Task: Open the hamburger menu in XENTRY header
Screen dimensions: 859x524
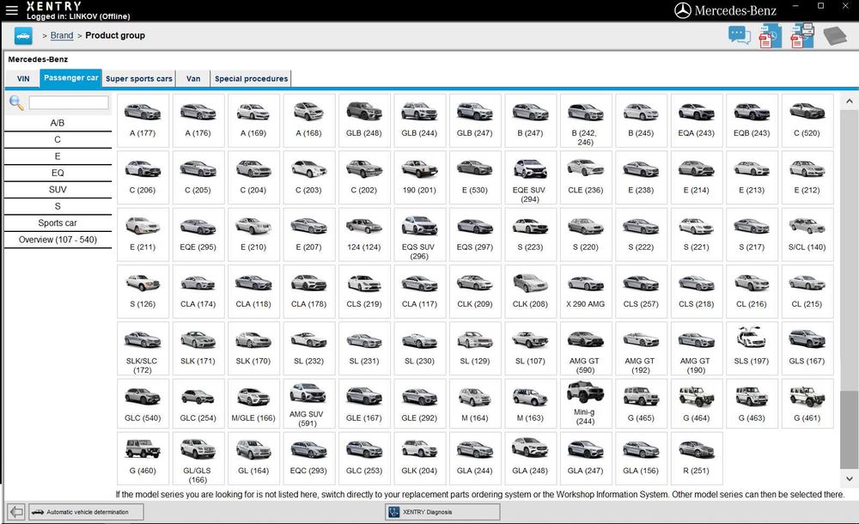Action: click(x=11, y=9)
